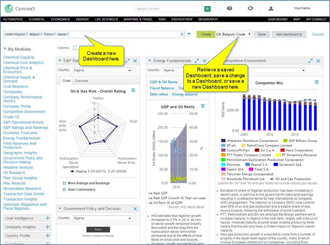The image size is (330, 245).
Task: Click the green search magnifier button
Action: click(x=207, y=9)
